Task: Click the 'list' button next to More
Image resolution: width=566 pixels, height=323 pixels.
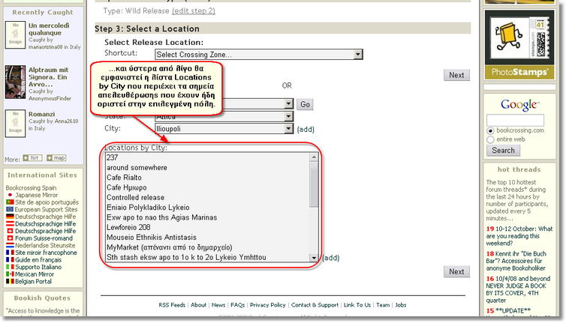Action: (32, 158)
